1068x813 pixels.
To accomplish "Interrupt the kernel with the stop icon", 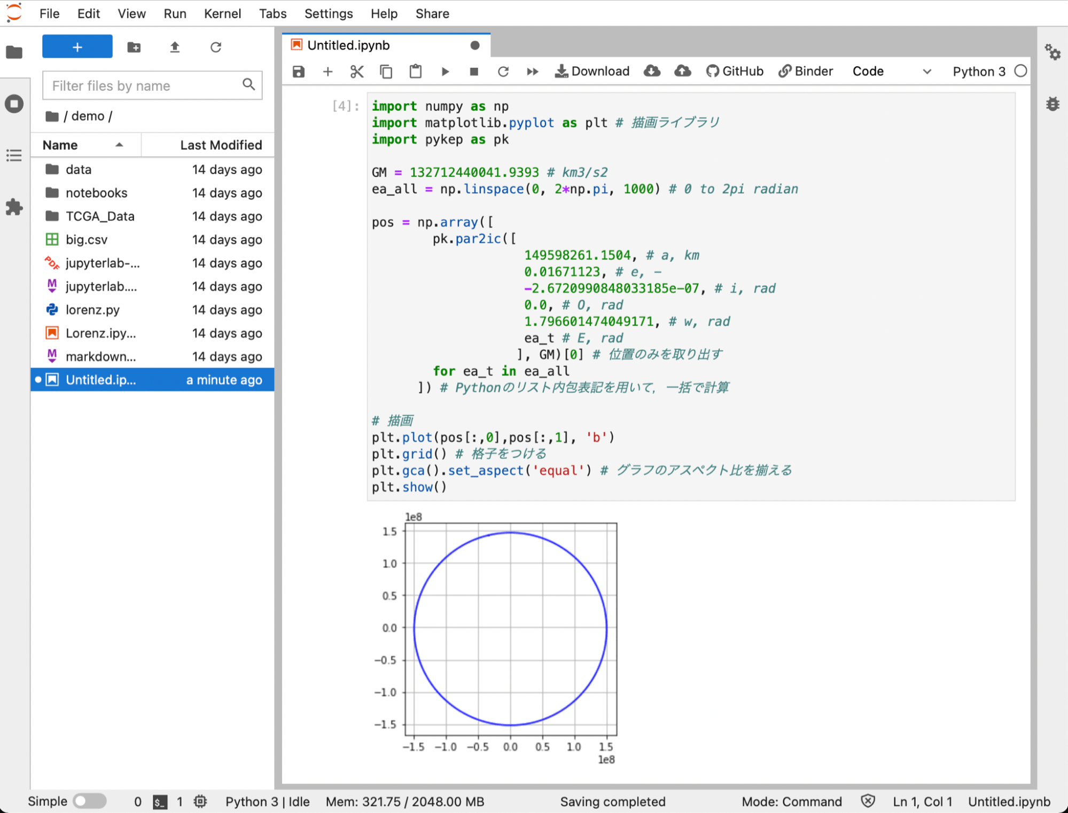I will pyautogui.click(x=473, y=71).
